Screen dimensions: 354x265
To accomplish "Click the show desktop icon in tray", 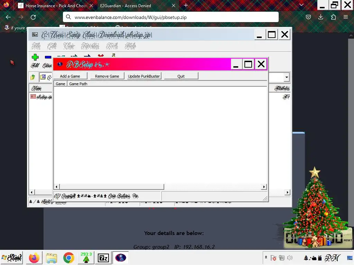I will [x=350, y=257].
